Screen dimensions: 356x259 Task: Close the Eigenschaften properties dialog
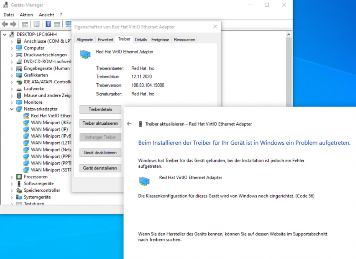point(215,27)
